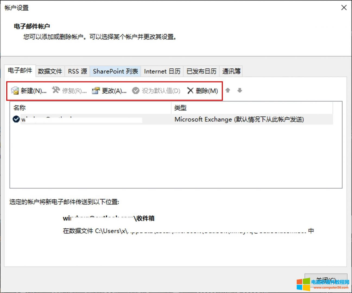352x293 pixels.
Task: Select the 通讯簿 tab
Action: 231,71
